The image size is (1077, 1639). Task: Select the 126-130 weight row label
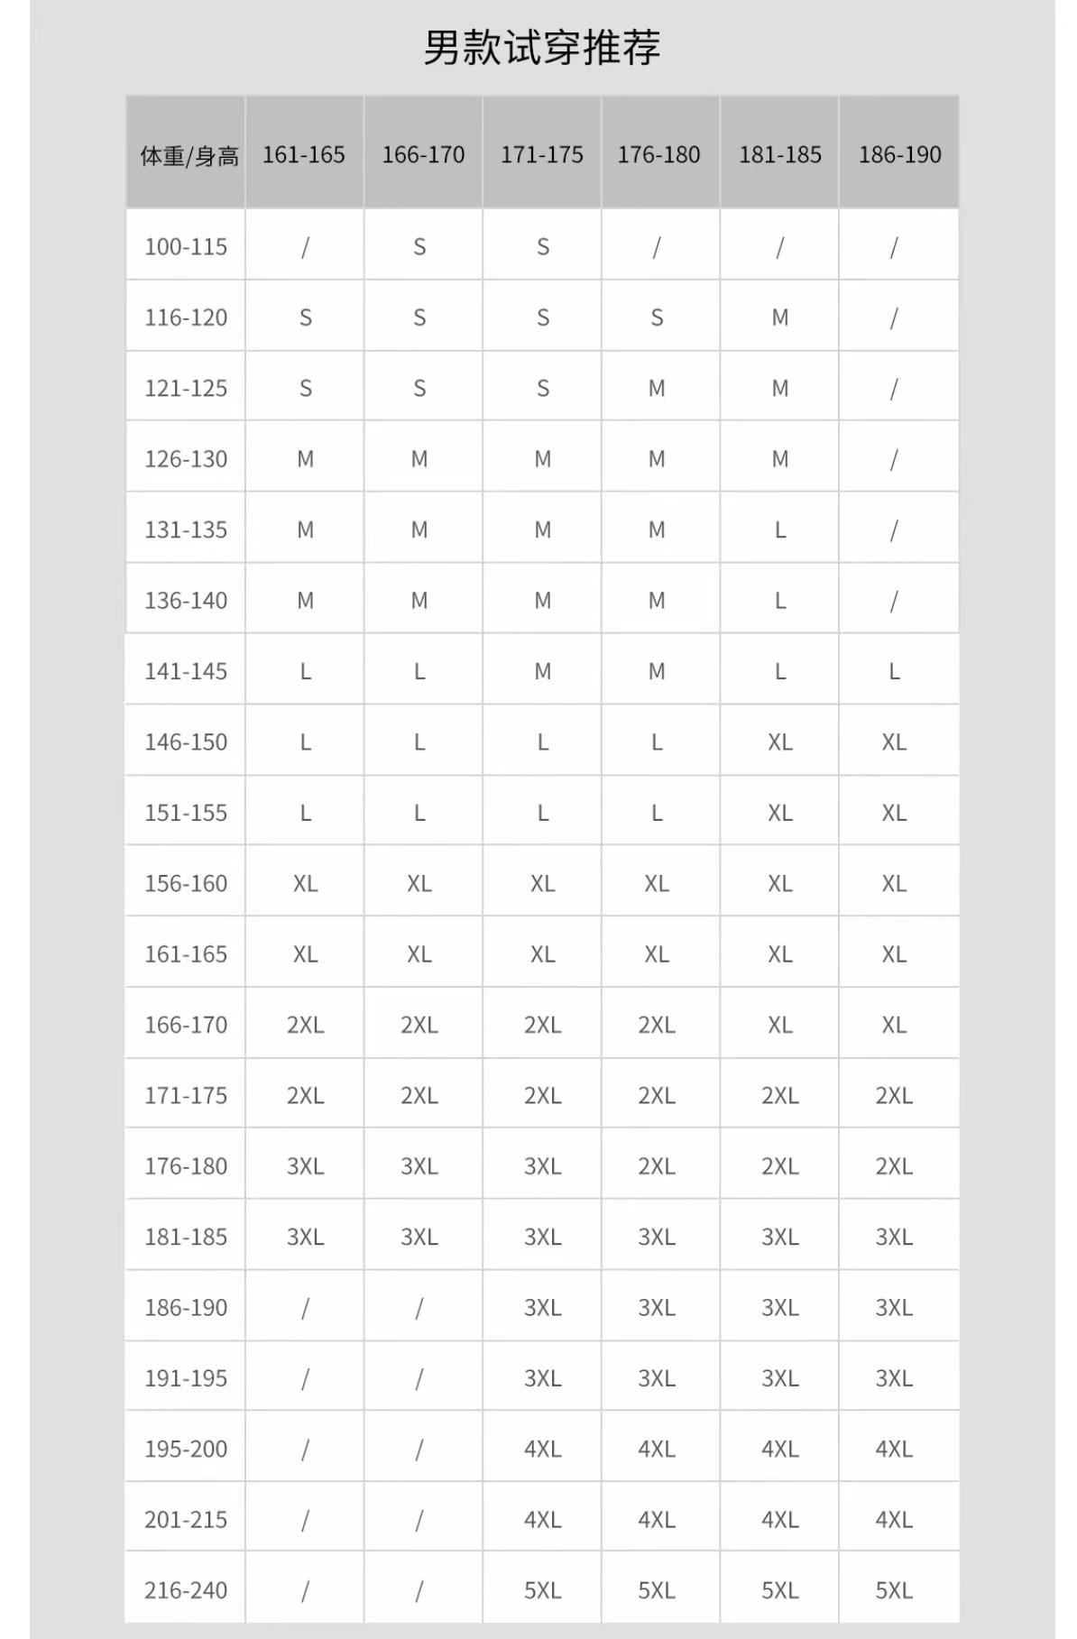click(x=186, y=459)
